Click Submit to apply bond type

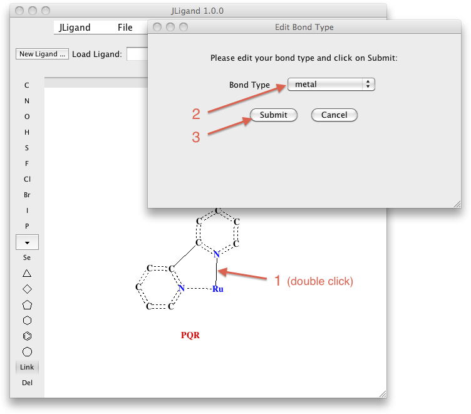(x=274, y=115)
